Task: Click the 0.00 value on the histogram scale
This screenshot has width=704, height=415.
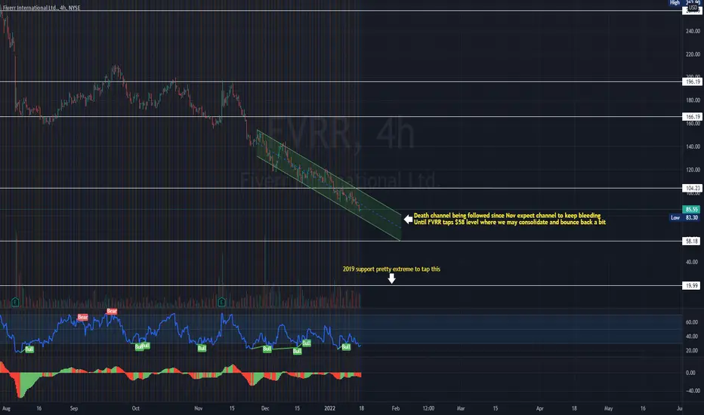Action: [x=690, y=373]
